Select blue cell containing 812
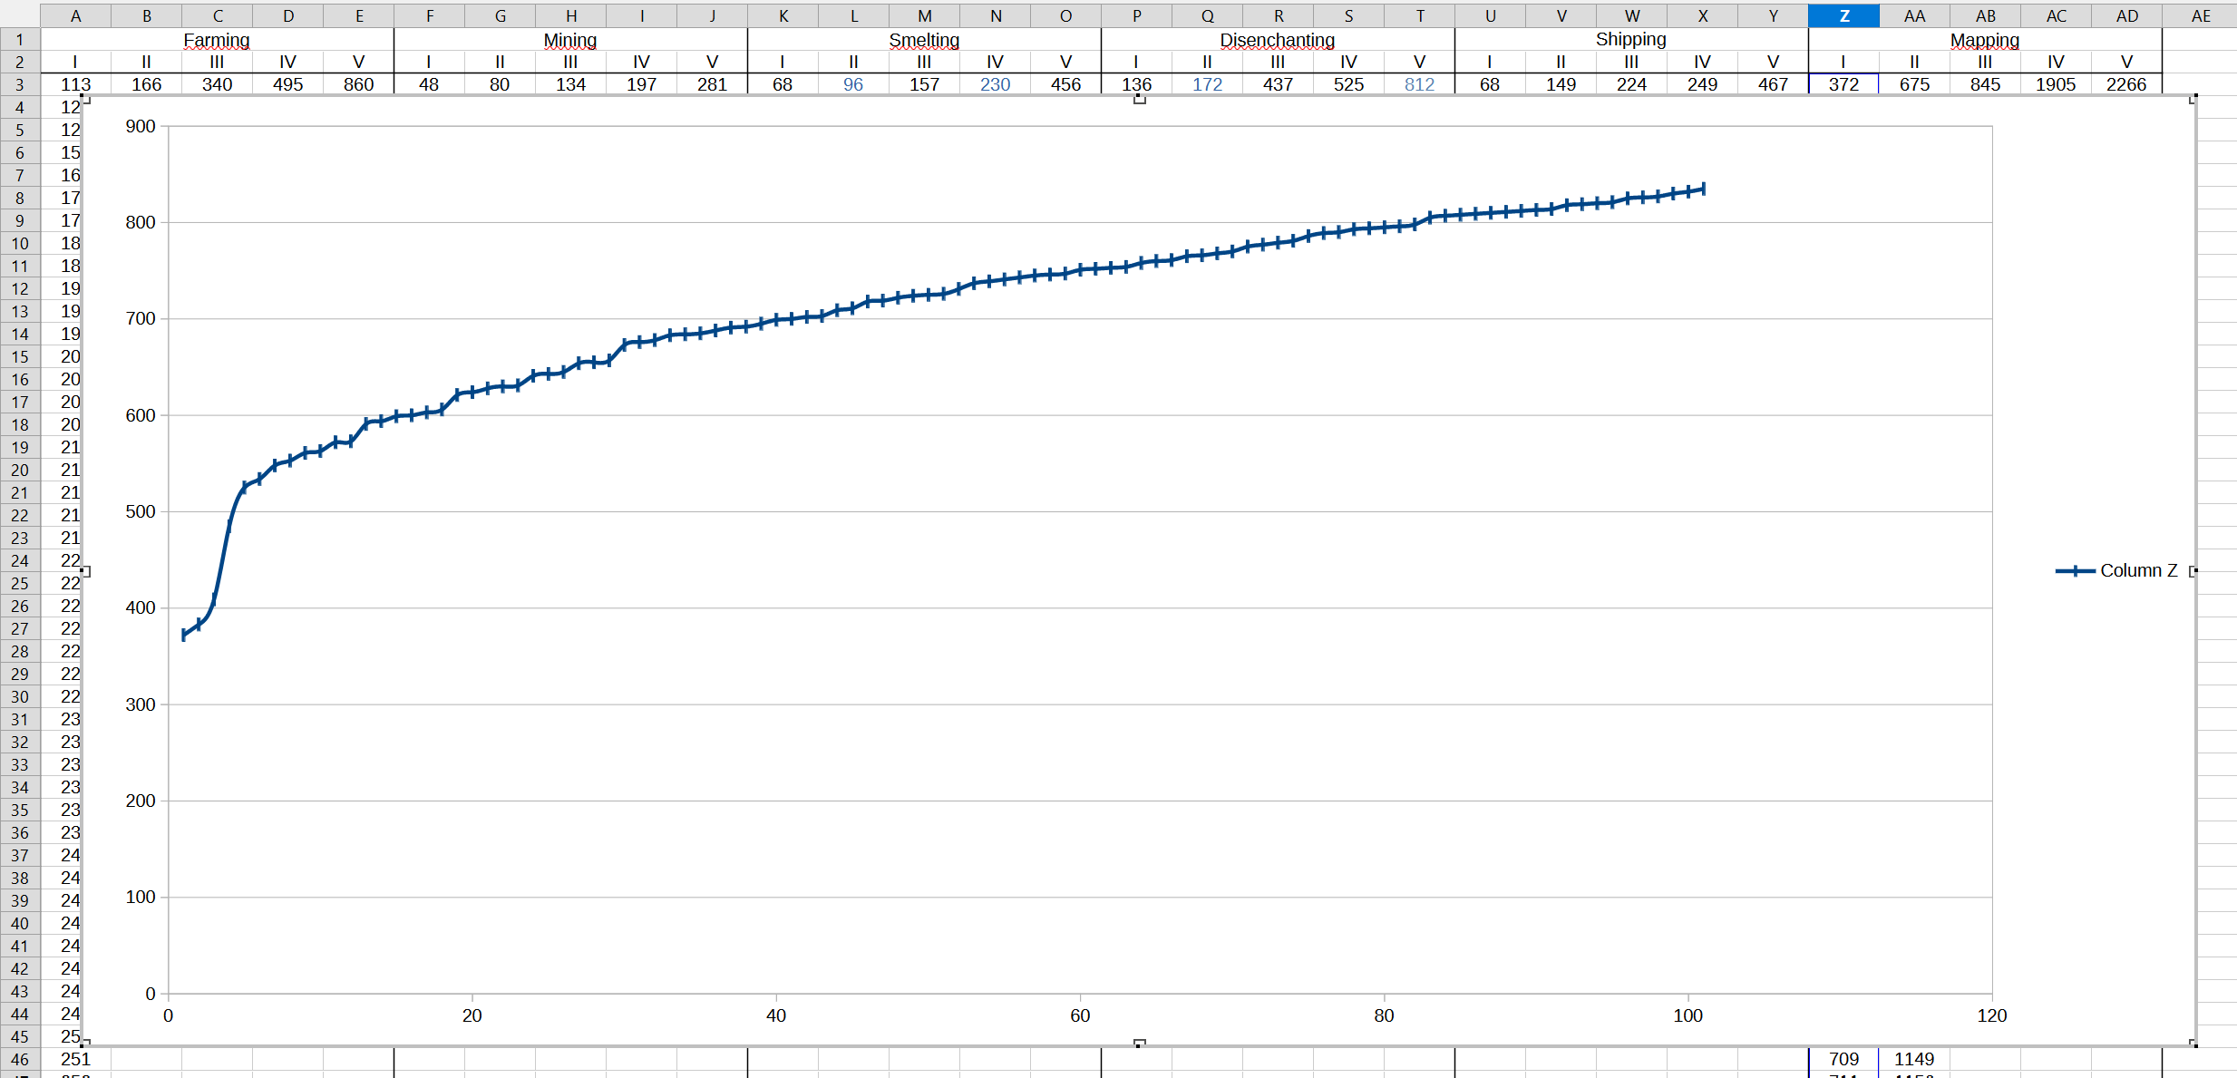The height and width of the screenshot is (1078, 2237). pyautogui.click(x=1419, y=84)
